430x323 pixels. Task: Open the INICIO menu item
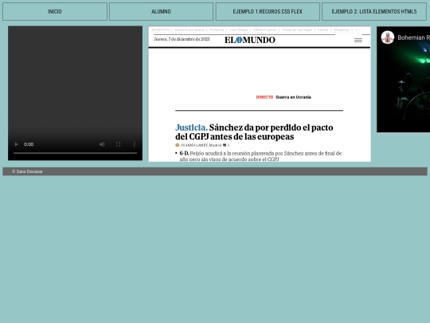coord(55,11)
